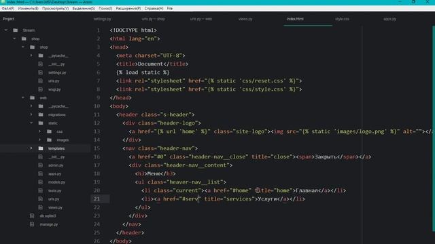The height and width of the screenshot is (244, 435).
Task: Click the Atom app icon in title bar
Action: click(x=3, y=2)
